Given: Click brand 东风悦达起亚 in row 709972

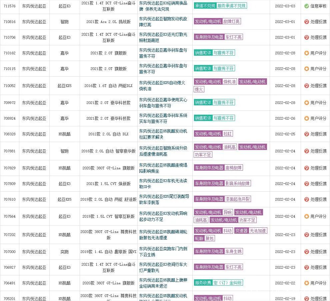Looking at the screenshot, I should [34, 103].
